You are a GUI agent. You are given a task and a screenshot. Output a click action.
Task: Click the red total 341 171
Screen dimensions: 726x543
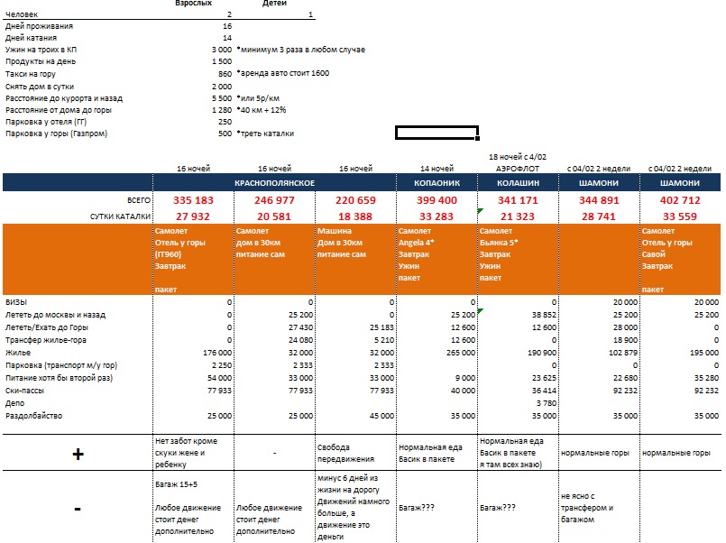tap(518, 200)
